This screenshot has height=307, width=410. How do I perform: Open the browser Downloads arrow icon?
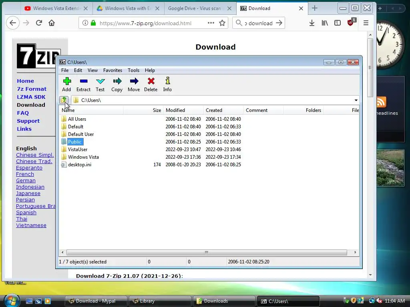click(x=312, y=23)
